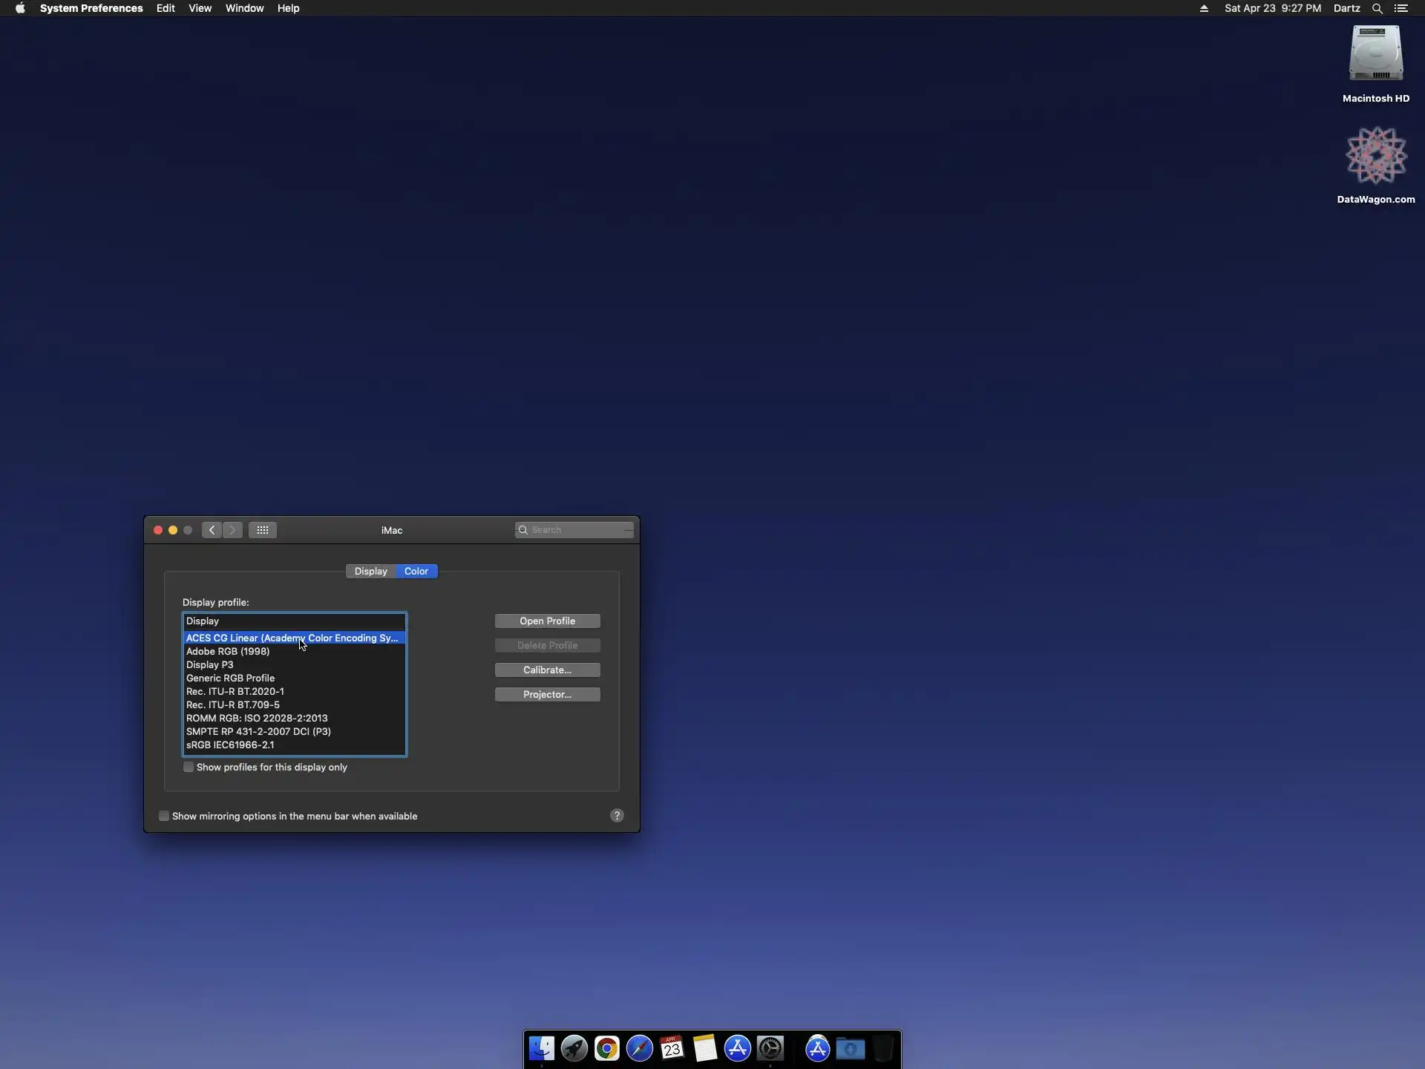Image resolution: width=1425 pixels, height=1069 pixels.
Task: Toggle Show mirroring options in menu bar
Action: coord(164,817)
